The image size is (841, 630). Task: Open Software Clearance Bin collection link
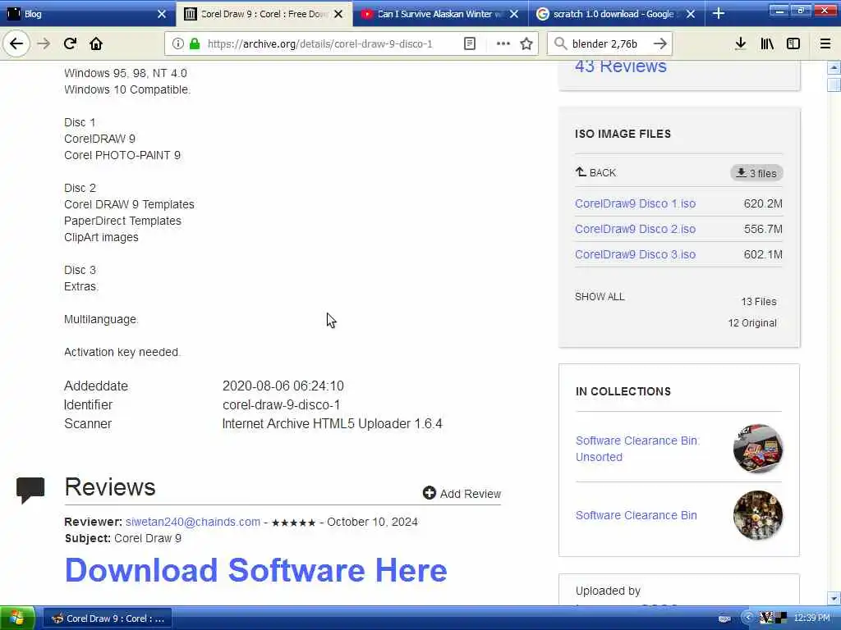point(636,515)
